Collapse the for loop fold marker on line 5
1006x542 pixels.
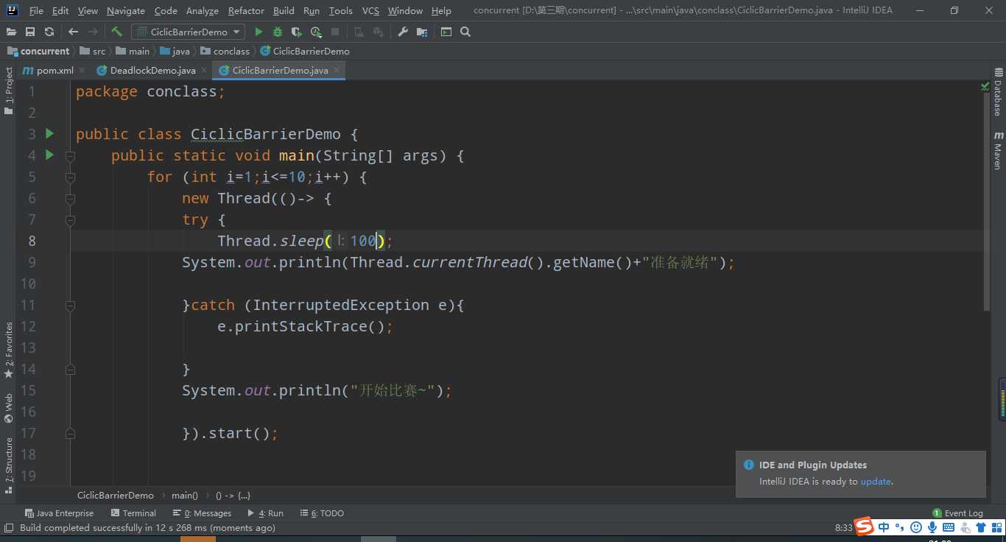coord(70,177)
